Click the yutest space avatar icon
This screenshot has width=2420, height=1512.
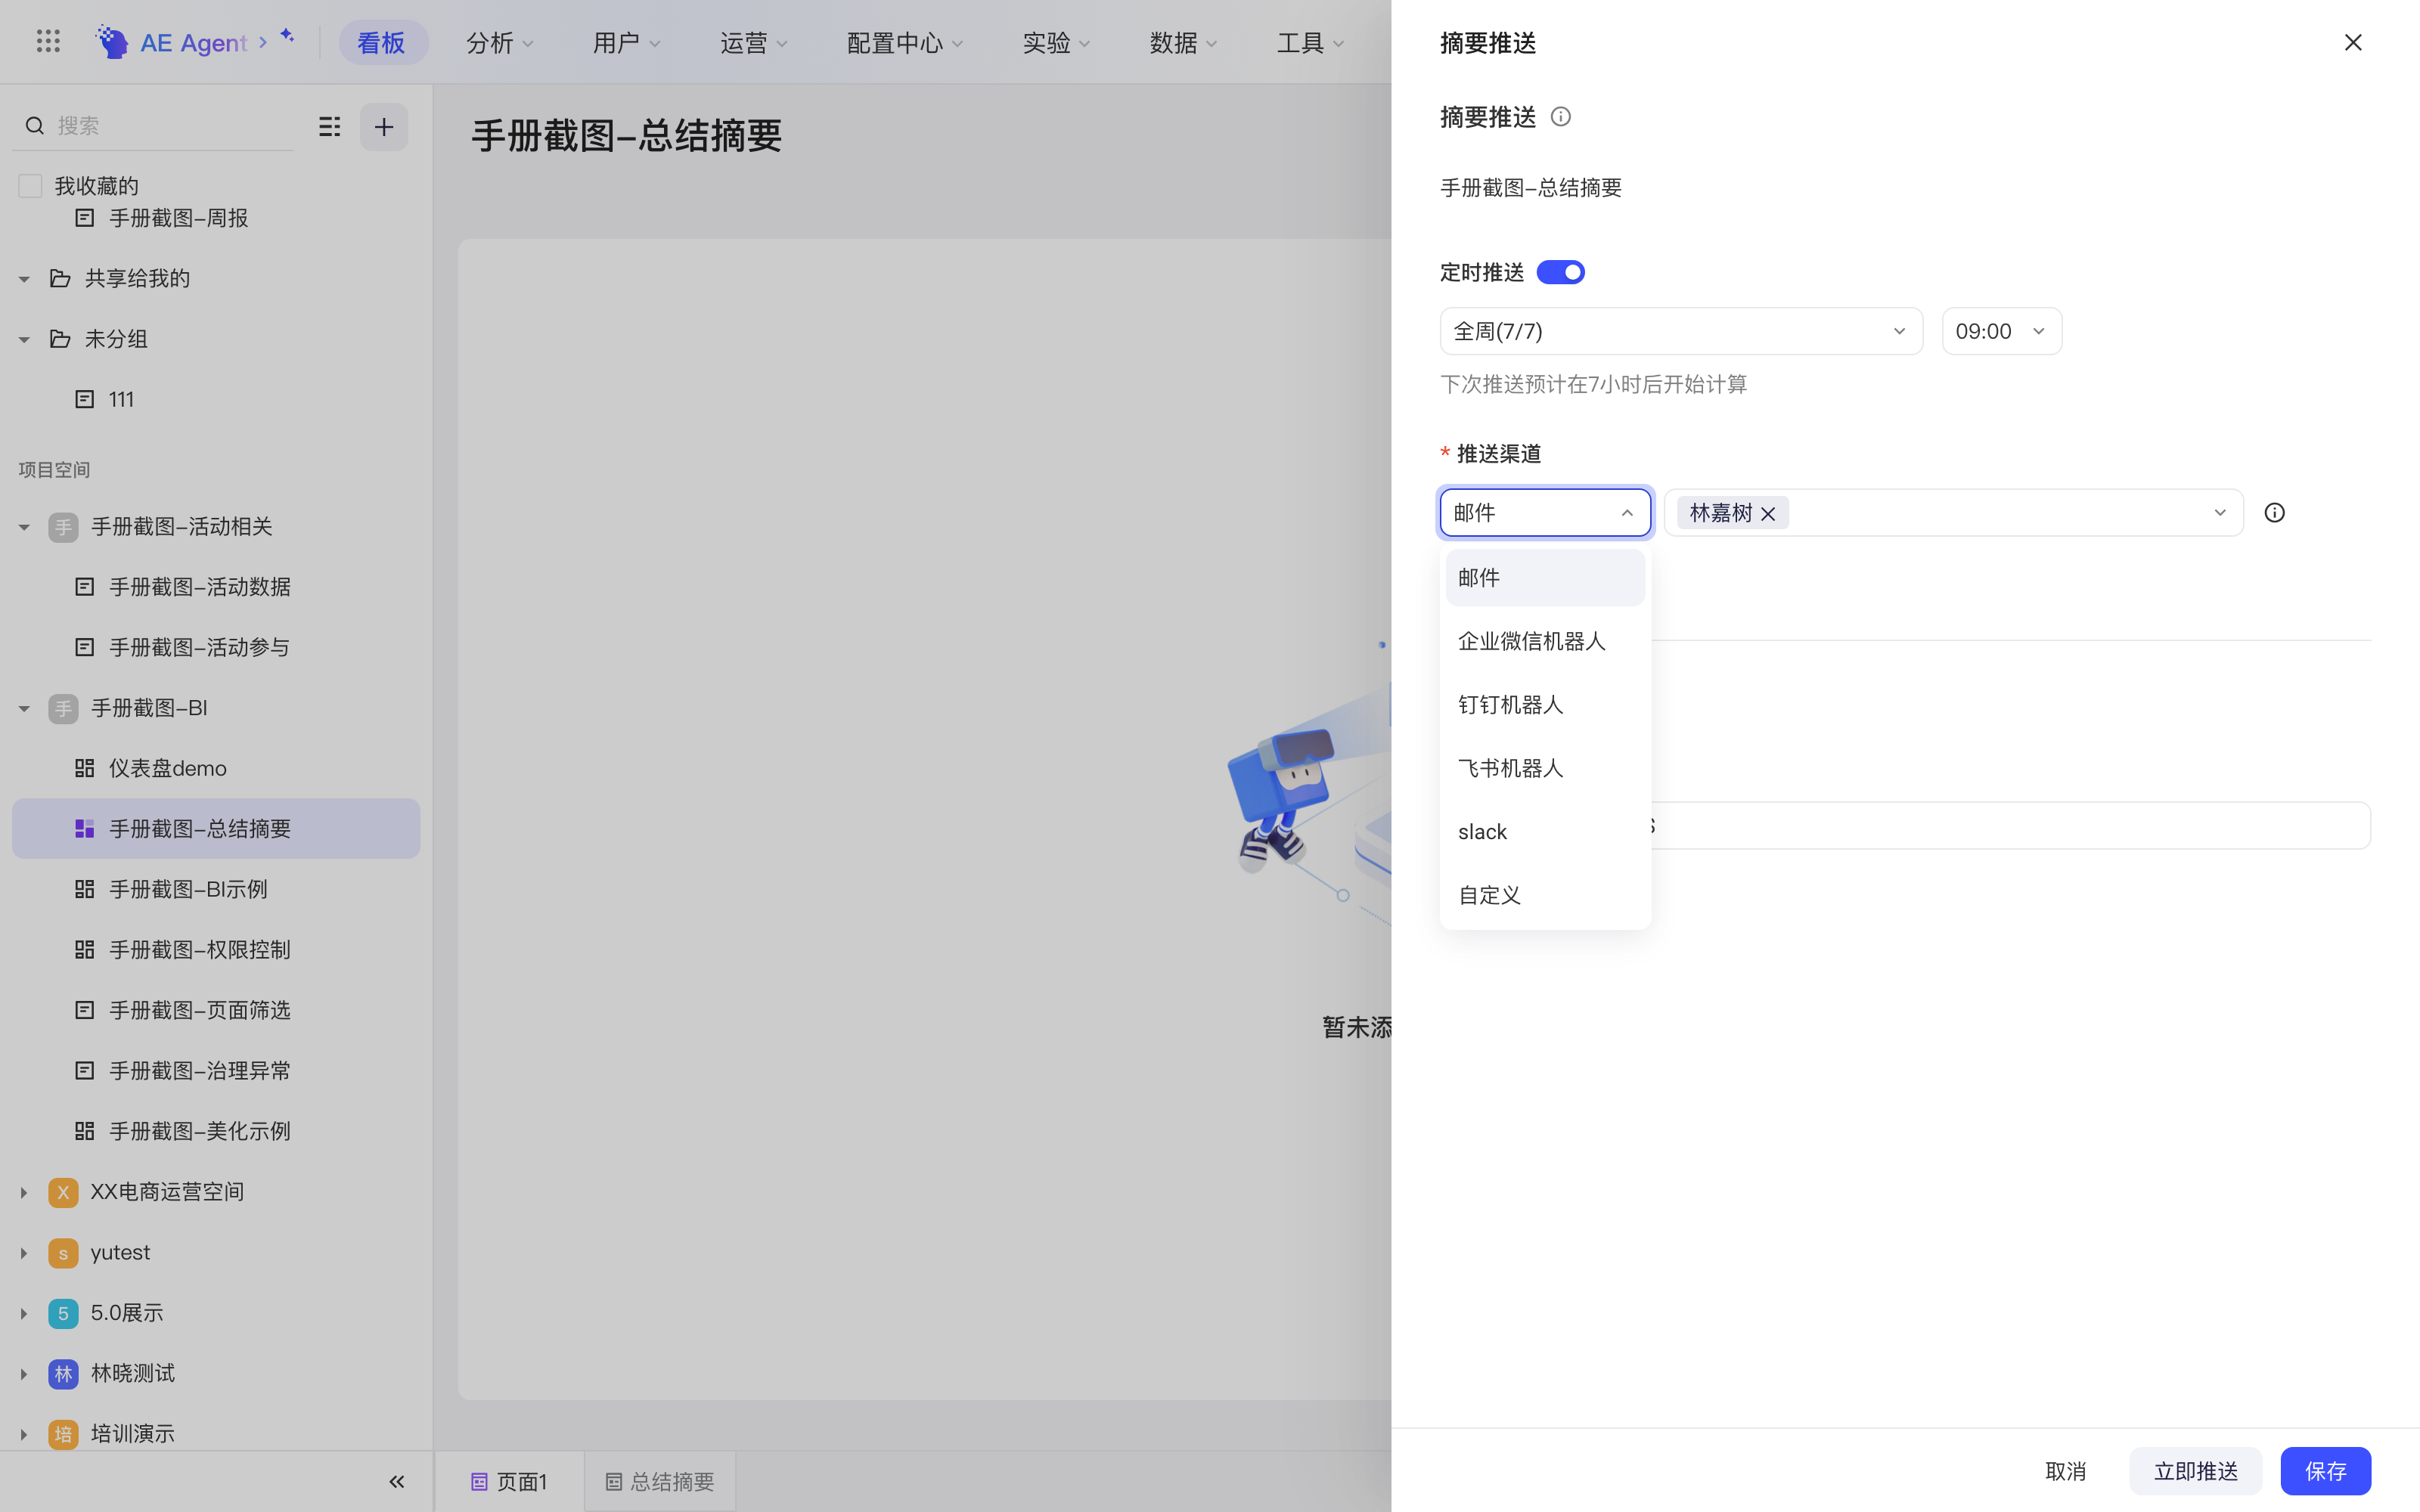point(63,1253)
